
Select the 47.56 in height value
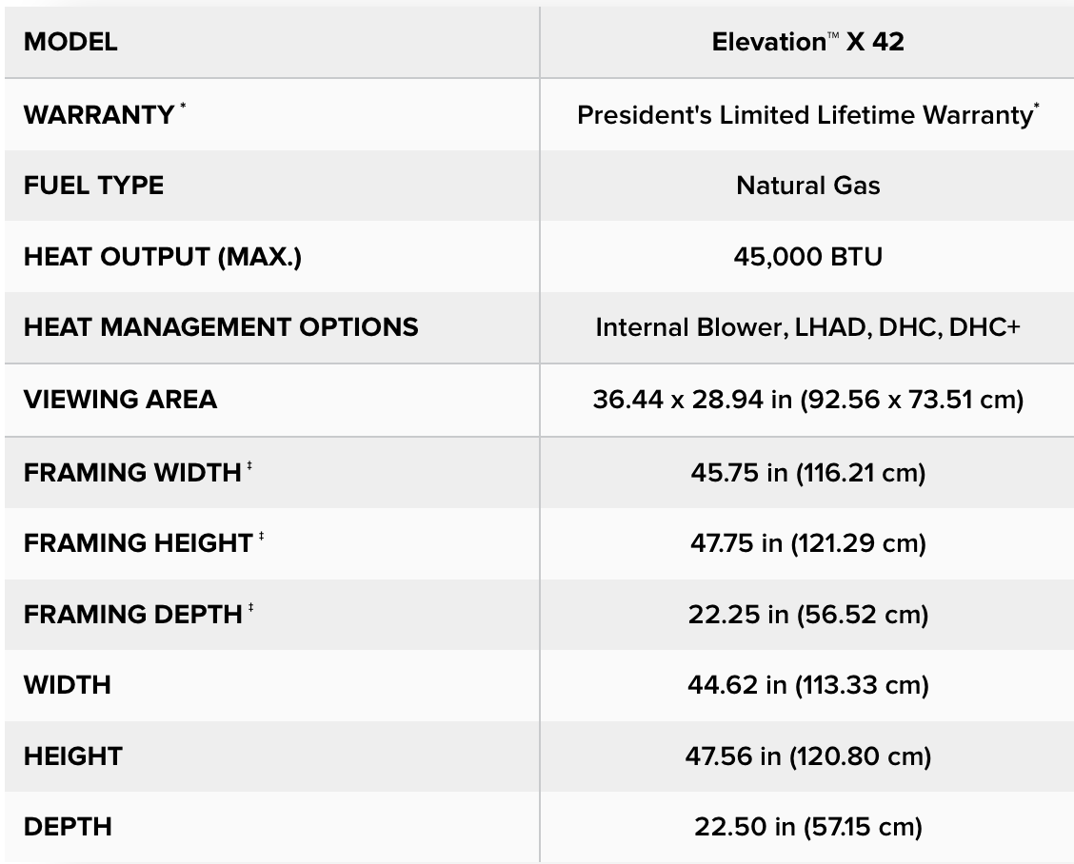click(x=807, y=756)
